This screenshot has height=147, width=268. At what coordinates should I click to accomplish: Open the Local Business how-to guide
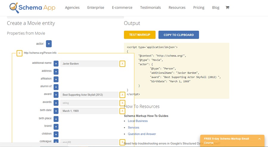(138, 121)
